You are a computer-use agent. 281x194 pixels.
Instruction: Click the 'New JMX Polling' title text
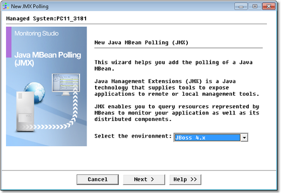coord(30,7)
